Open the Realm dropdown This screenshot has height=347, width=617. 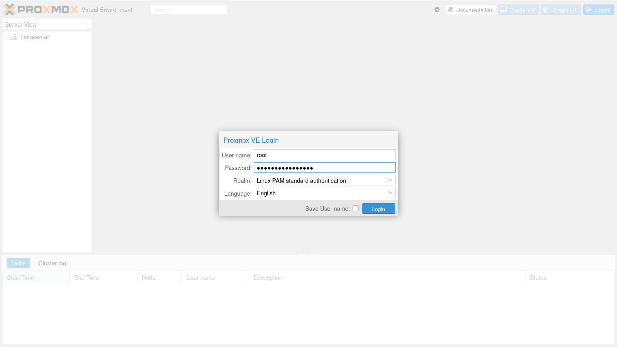tap(390, 180)
